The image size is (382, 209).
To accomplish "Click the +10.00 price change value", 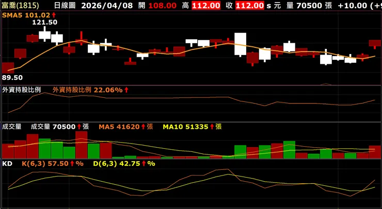I will (353, 5).
